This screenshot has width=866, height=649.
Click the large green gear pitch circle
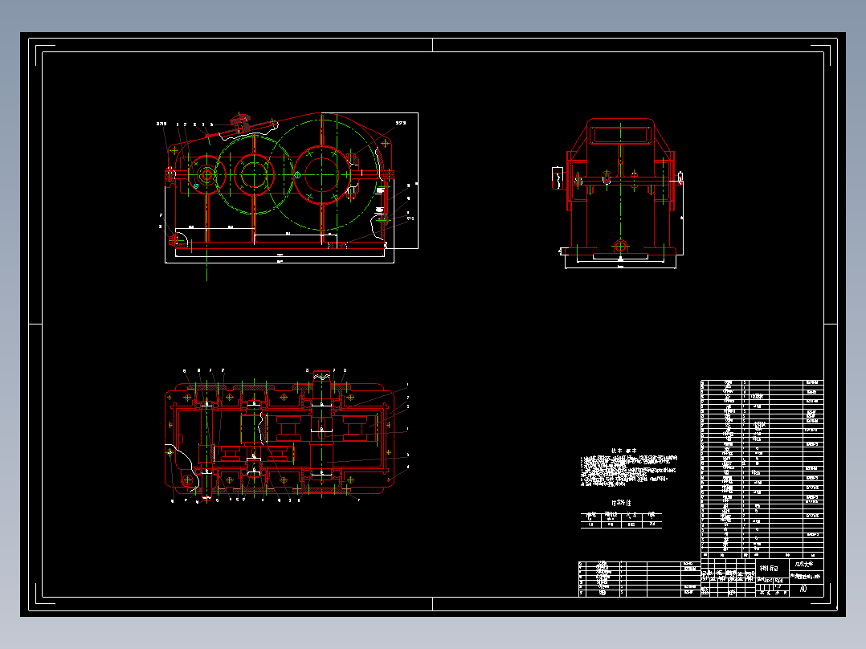(x=322, y=174)
